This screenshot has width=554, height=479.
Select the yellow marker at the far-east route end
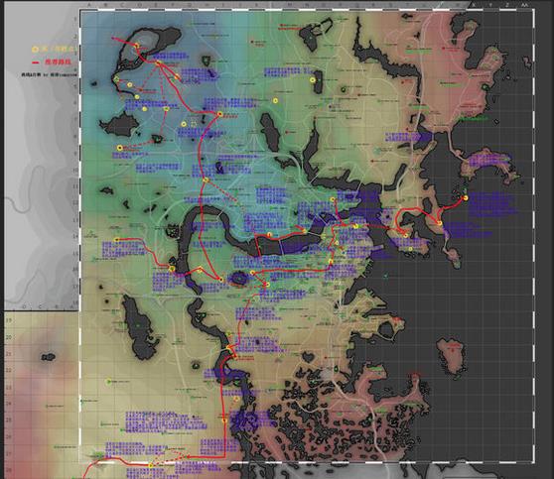pyautogui.click(x=466, y=198)
